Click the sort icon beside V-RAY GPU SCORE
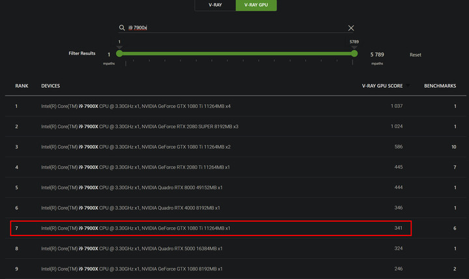The width and height of the screenshot is (469, 279). coord(407,86)
